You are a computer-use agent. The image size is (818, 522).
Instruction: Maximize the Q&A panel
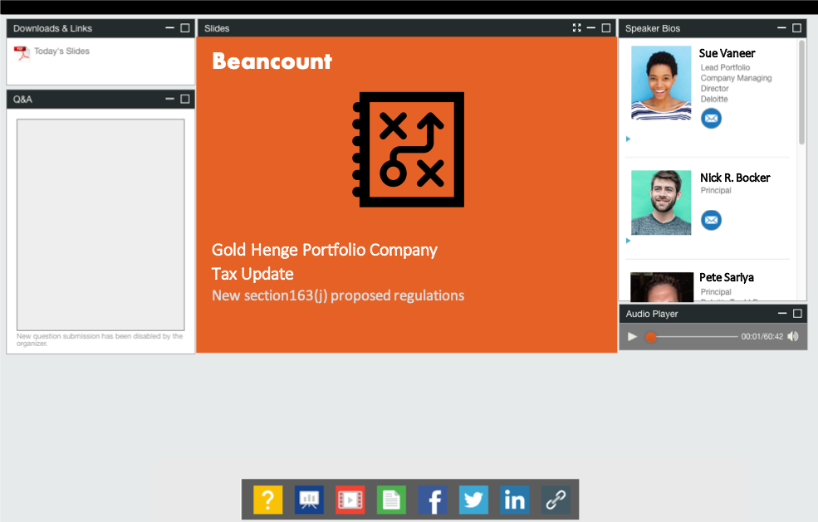click(x=184, y=99)
